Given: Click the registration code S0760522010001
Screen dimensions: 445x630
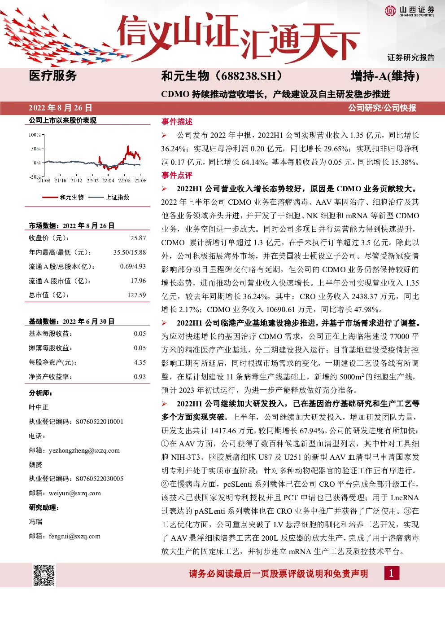Looking at the screenshot, I should tap(99, 422).
